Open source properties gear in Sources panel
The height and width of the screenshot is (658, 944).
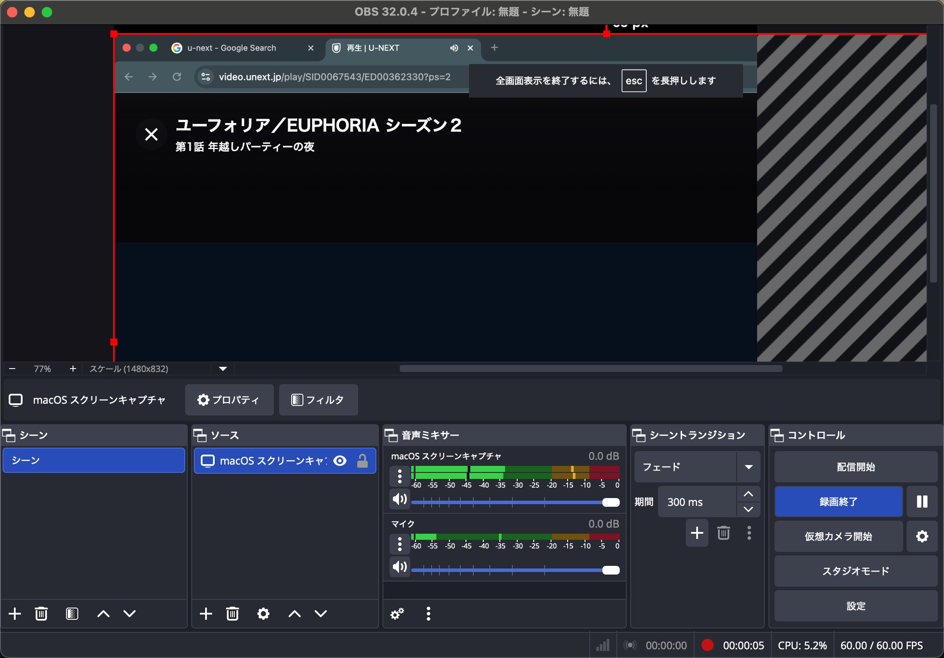pyautogui.click(x=263, y=614)
